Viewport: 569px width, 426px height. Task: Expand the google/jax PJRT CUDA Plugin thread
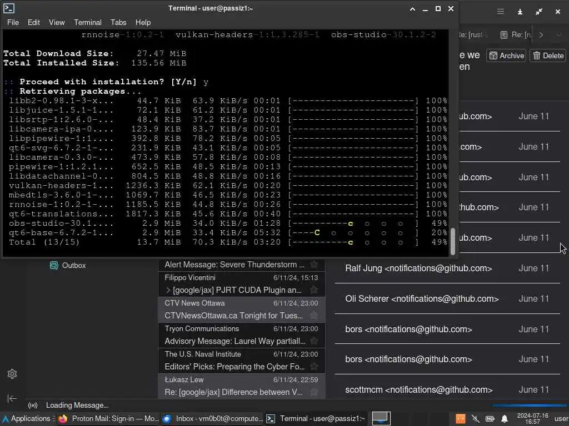168,290
